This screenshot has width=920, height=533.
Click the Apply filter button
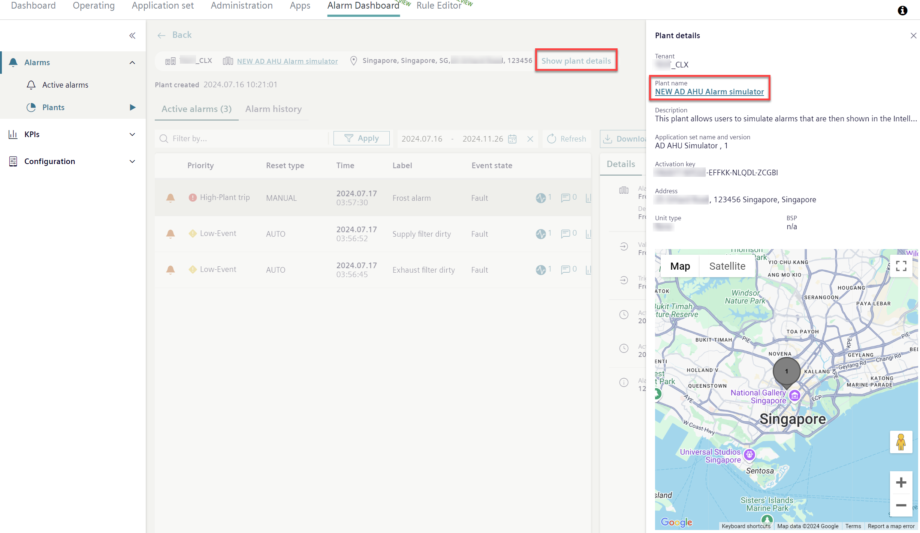tap(361, 138)
